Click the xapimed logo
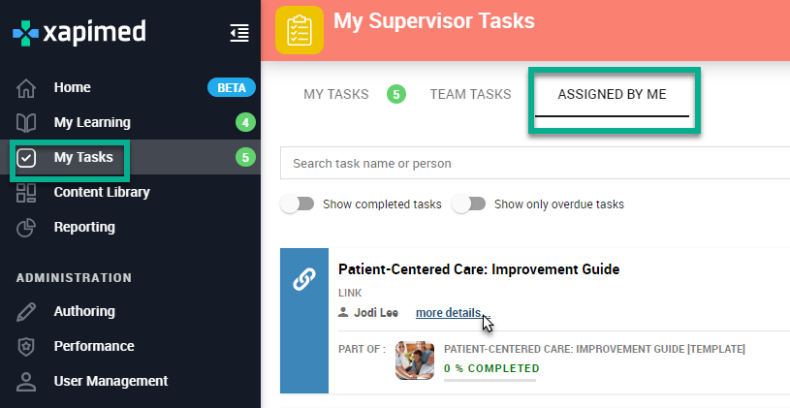790x408 pixels. pyautogui.click(x=79, y=33)
